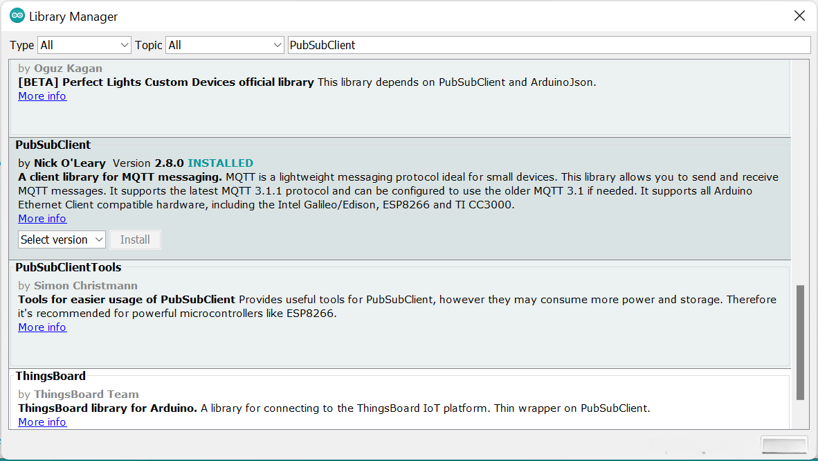Viewport: 818px width, 461px height.
Task: Click author name Nick O'Leary
Action: pos(70,163)
